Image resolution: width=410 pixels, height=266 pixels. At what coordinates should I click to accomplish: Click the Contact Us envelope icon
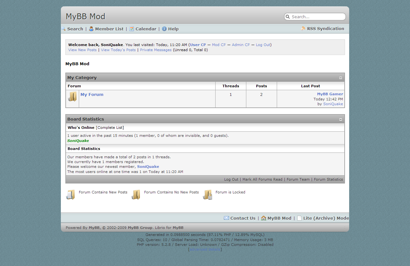pos(226,218)
